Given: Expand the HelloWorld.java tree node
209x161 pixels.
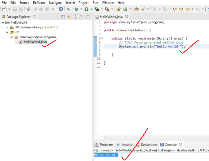Looking at the screenshot, I should click(x=16, y=42).
